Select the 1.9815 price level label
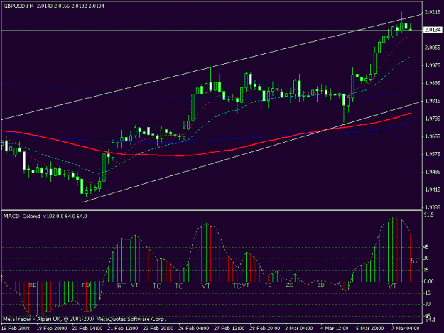The image size is (444, 333). [x=433, y=101]
